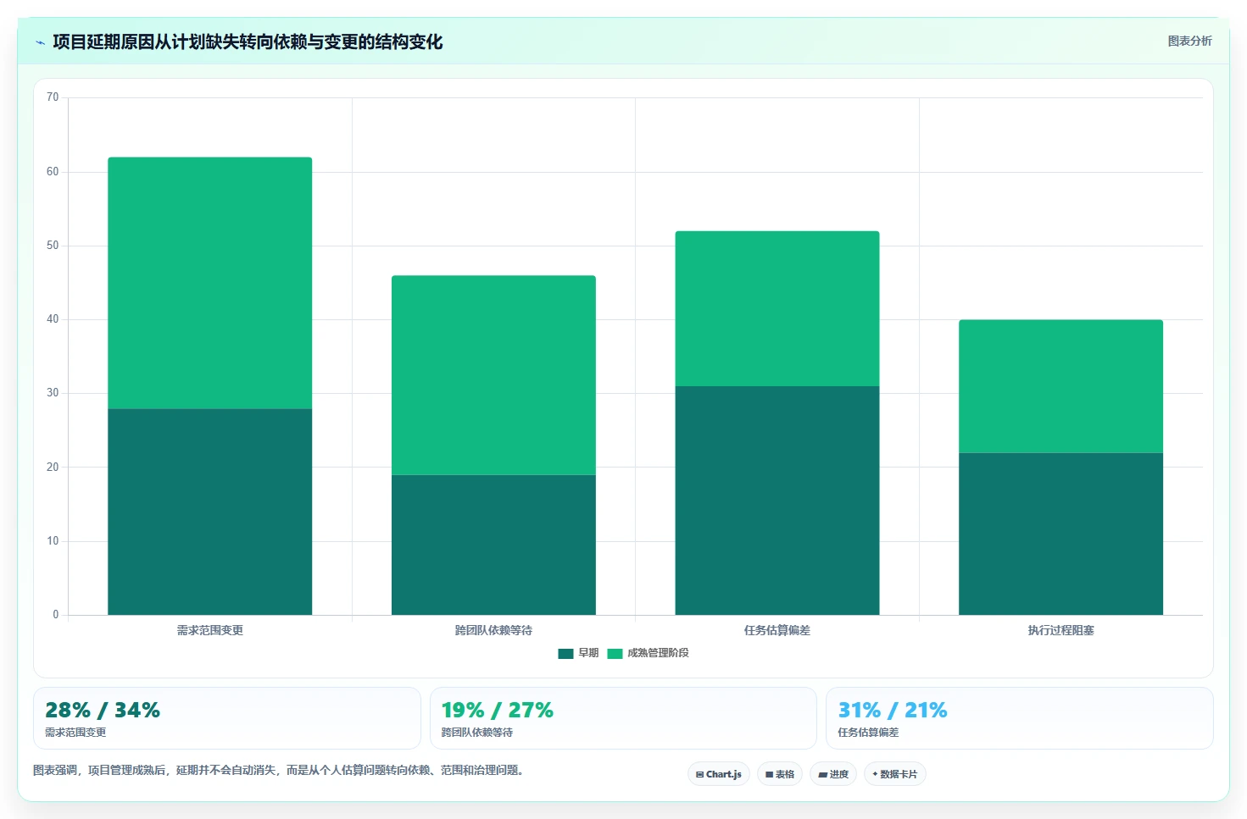Click 任务估算偏差 caption in the stat card

click(868, 733)
